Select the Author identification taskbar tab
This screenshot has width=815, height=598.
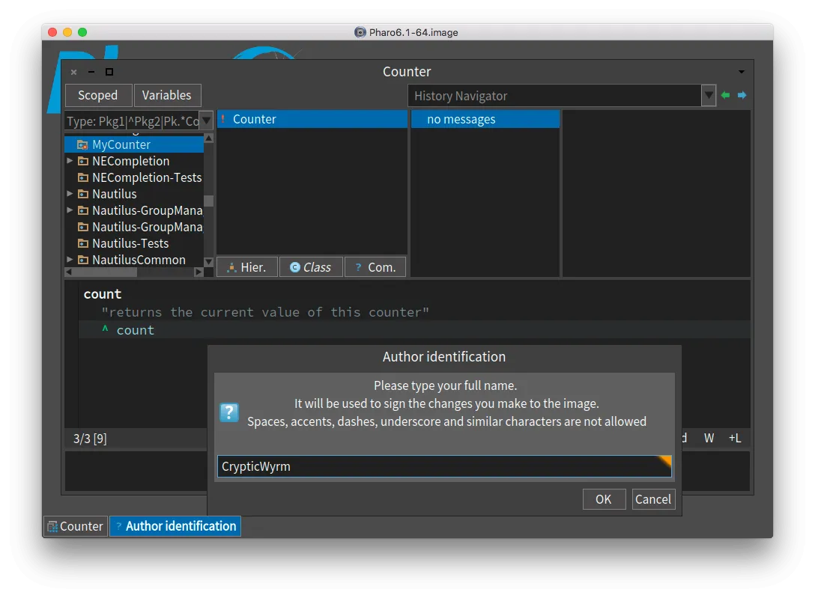tap(175, 526)
